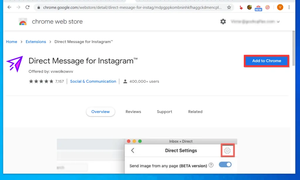Switch to the Reviews tab
The height and width of the screenshot is (180, 300).
133,112
